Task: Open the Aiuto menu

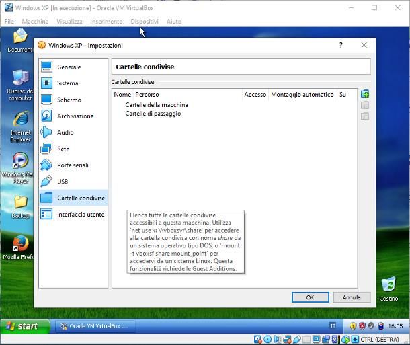Action: coord(174,22)
